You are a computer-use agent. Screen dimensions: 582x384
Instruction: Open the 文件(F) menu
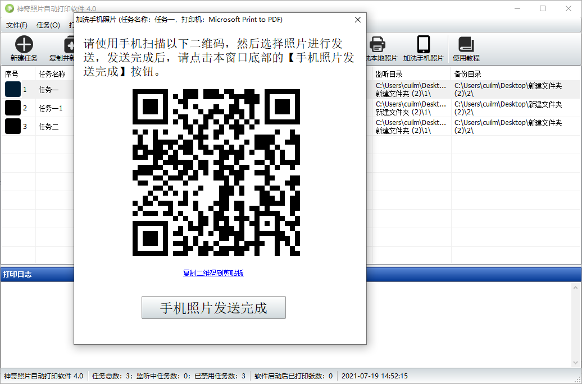click(17, 25)
